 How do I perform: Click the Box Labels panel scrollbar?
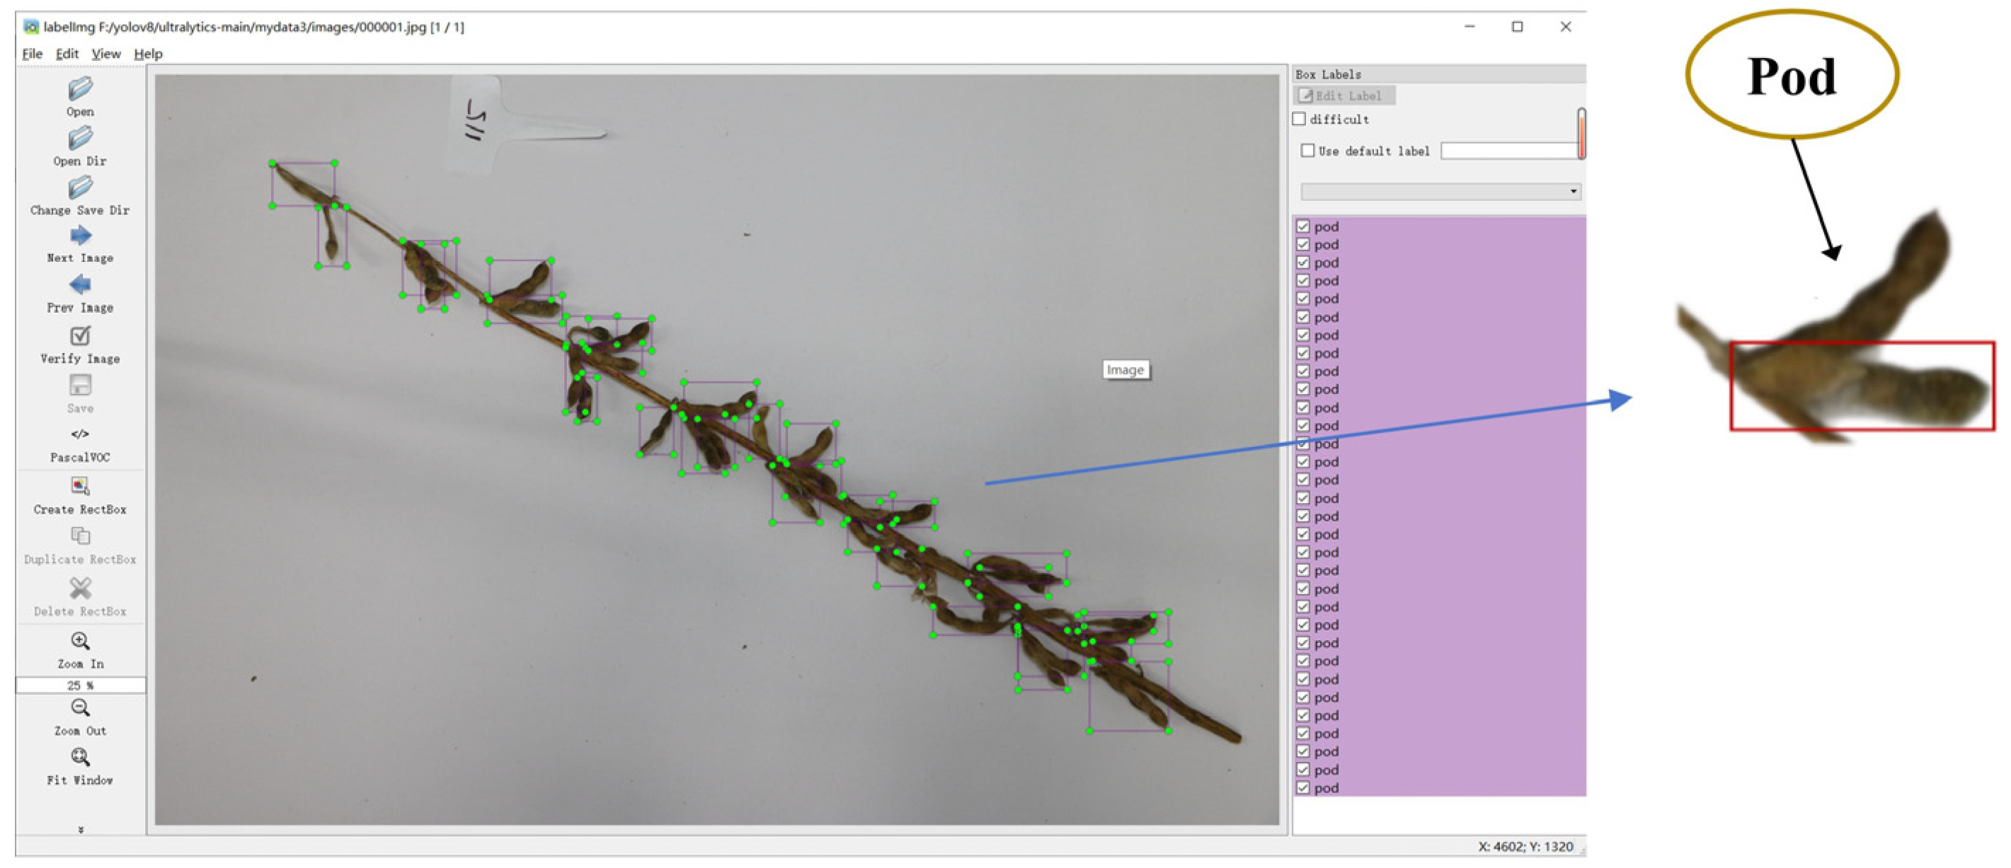point(1581,134)
